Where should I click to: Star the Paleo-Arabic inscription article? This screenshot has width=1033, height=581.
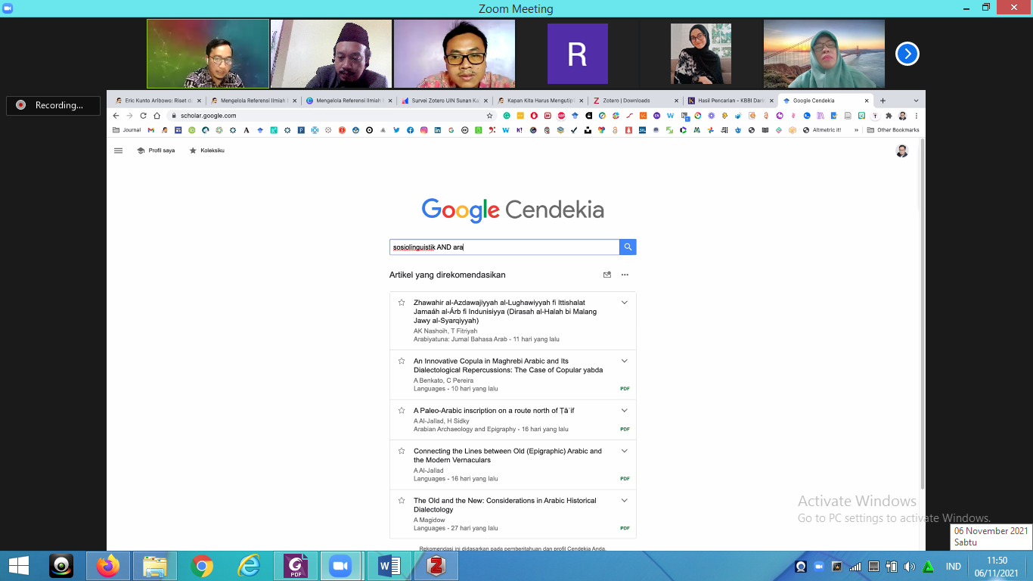click(402, 411)
